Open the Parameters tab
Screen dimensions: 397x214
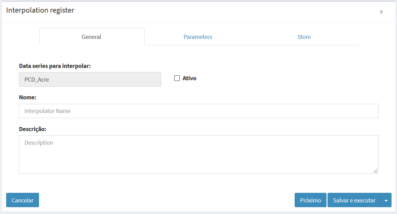coord(198,37)
